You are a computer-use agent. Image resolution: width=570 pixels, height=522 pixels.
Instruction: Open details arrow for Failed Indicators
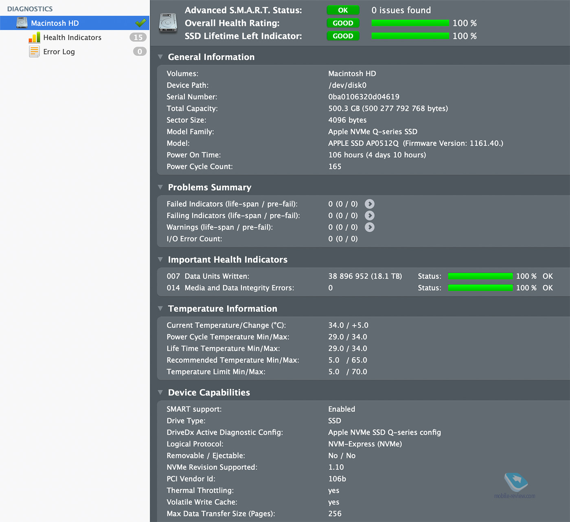tap(369, 204)
